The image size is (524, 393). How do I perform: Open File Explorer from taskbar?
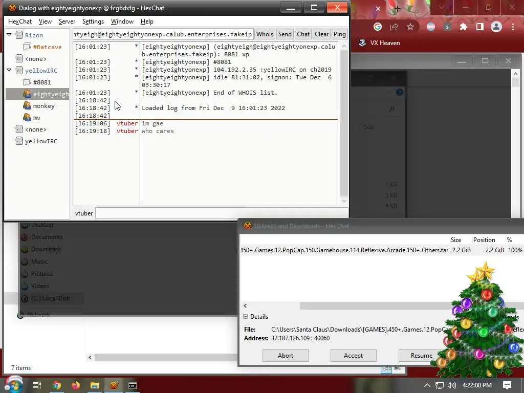[x=95, y=385]
